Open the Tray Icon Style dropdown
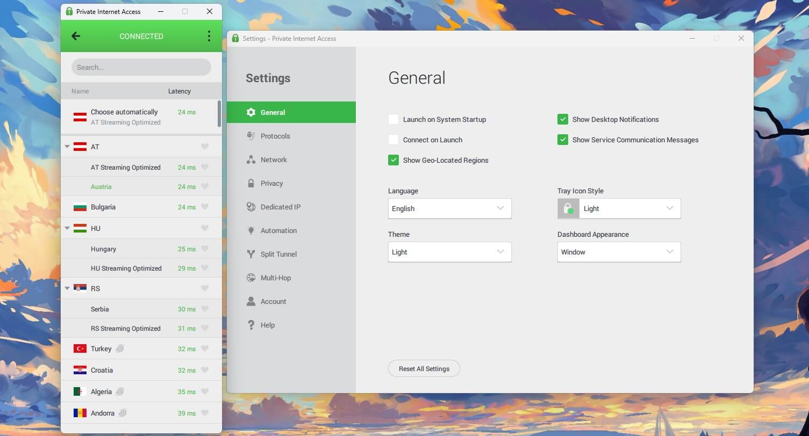Screen dimensions: 809x436 [x=619, y=208]
